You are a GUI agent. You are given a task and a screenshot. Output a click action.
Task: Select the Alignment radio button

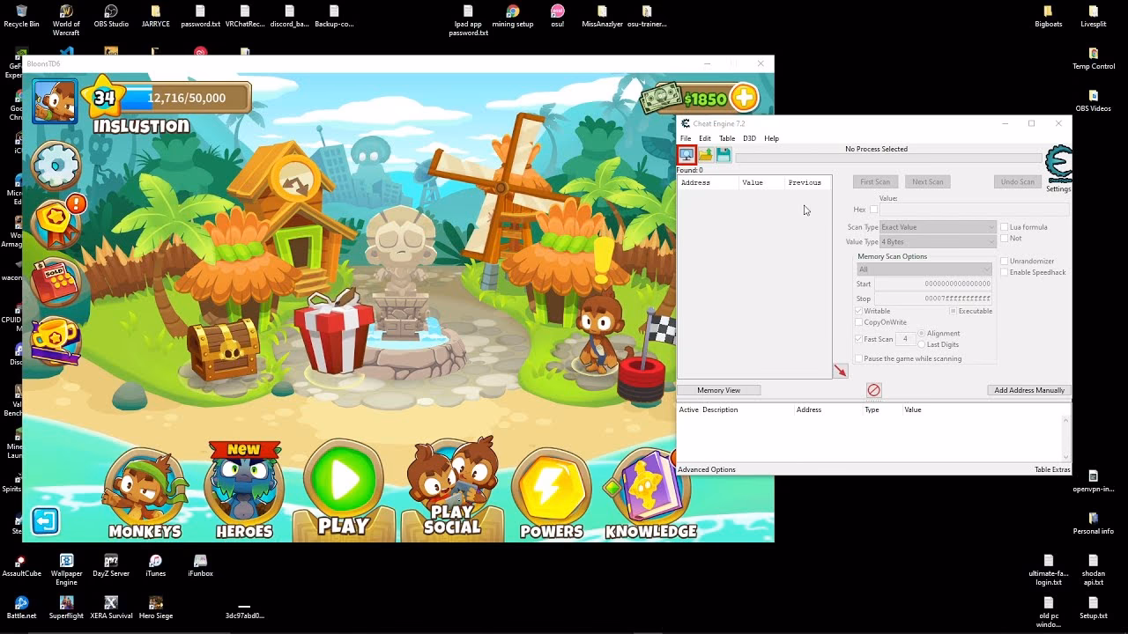[x=922, y=334]
